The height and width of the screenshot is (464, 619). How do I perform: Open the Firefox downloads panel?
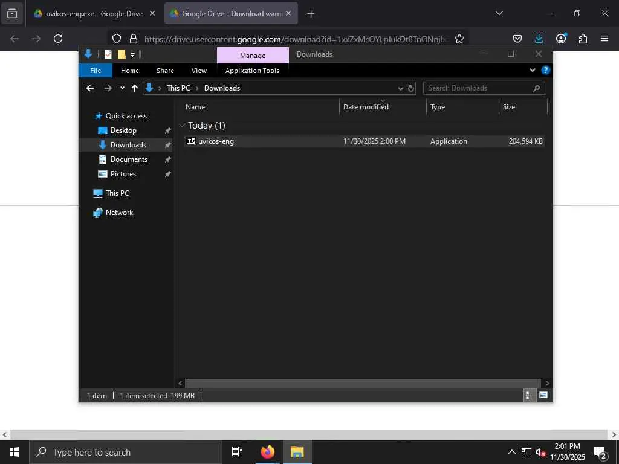[539, 39]
